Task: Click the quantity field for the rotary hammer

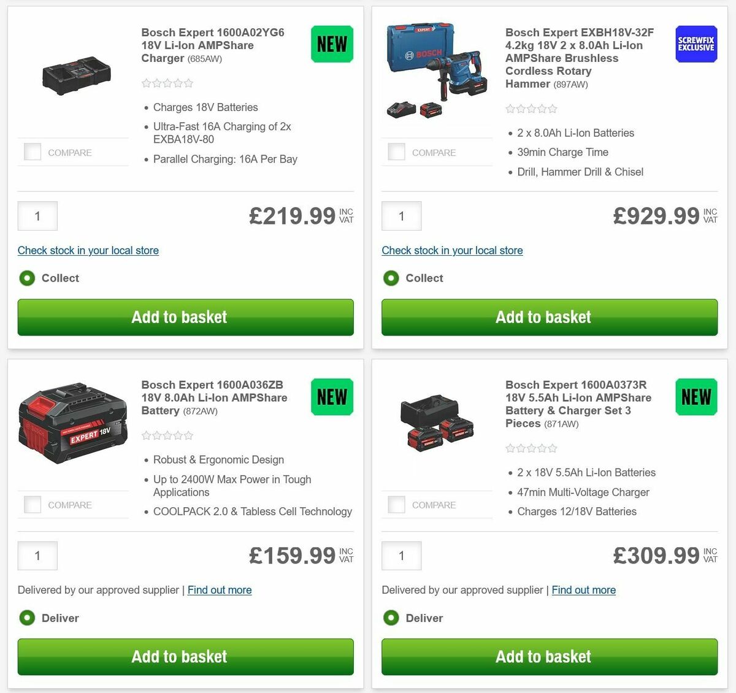Action: click(401, 216)
